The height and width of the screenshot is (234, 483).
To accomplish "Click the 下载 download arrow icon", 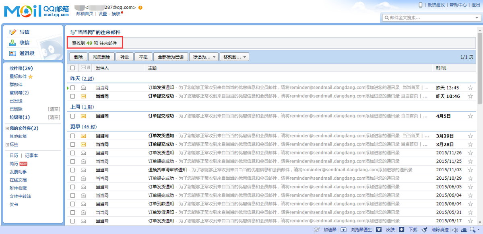I will pyautogui.click(x=402, y=230).
